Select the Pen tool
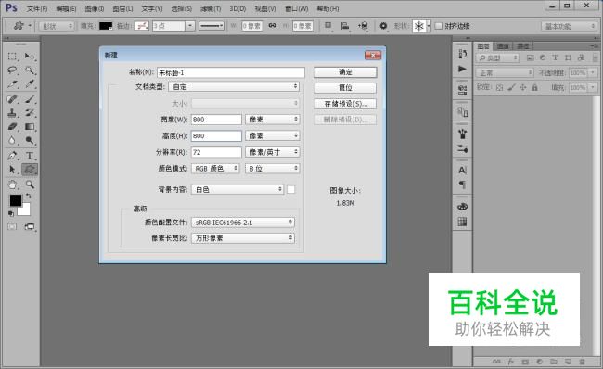Viewport: 603px width, 369px height. click(x=12, y=156)
